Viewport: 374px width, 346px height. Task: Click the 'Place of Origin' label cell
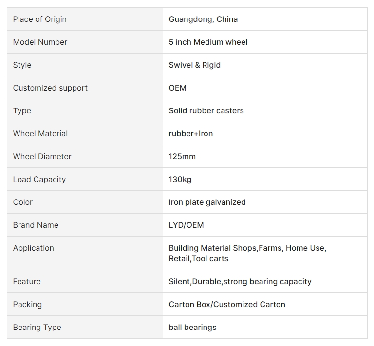click(85, 19)
